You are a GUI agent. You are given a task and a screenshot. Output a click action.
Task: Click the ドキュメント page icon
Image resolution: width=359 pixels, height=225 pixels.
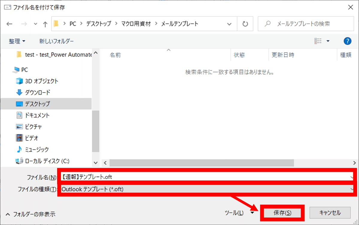19,115
